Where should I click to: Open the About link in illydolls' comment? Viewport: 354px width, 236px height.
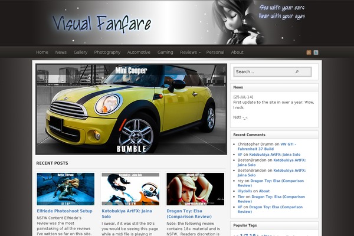coord(264,191)
